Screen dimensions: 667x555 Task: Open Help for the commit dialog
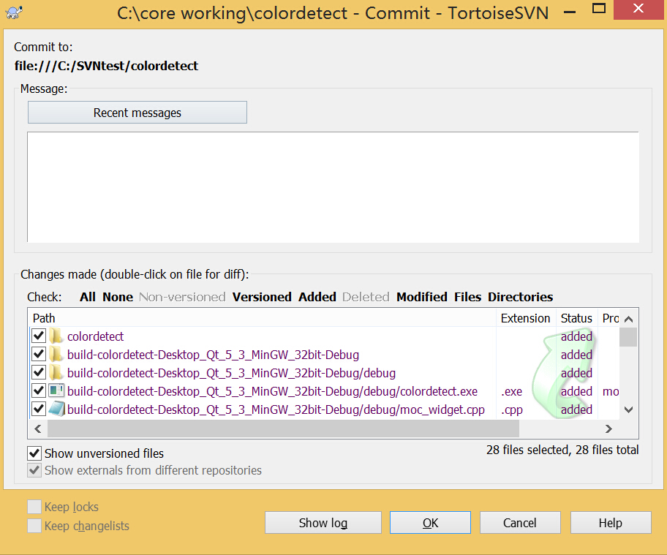611,523
